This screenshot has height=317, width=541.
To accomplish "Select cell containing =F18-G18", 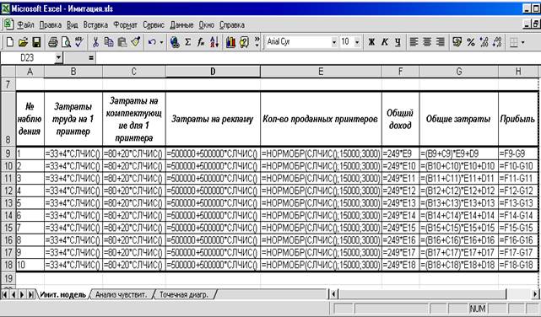I will point(518,265).
